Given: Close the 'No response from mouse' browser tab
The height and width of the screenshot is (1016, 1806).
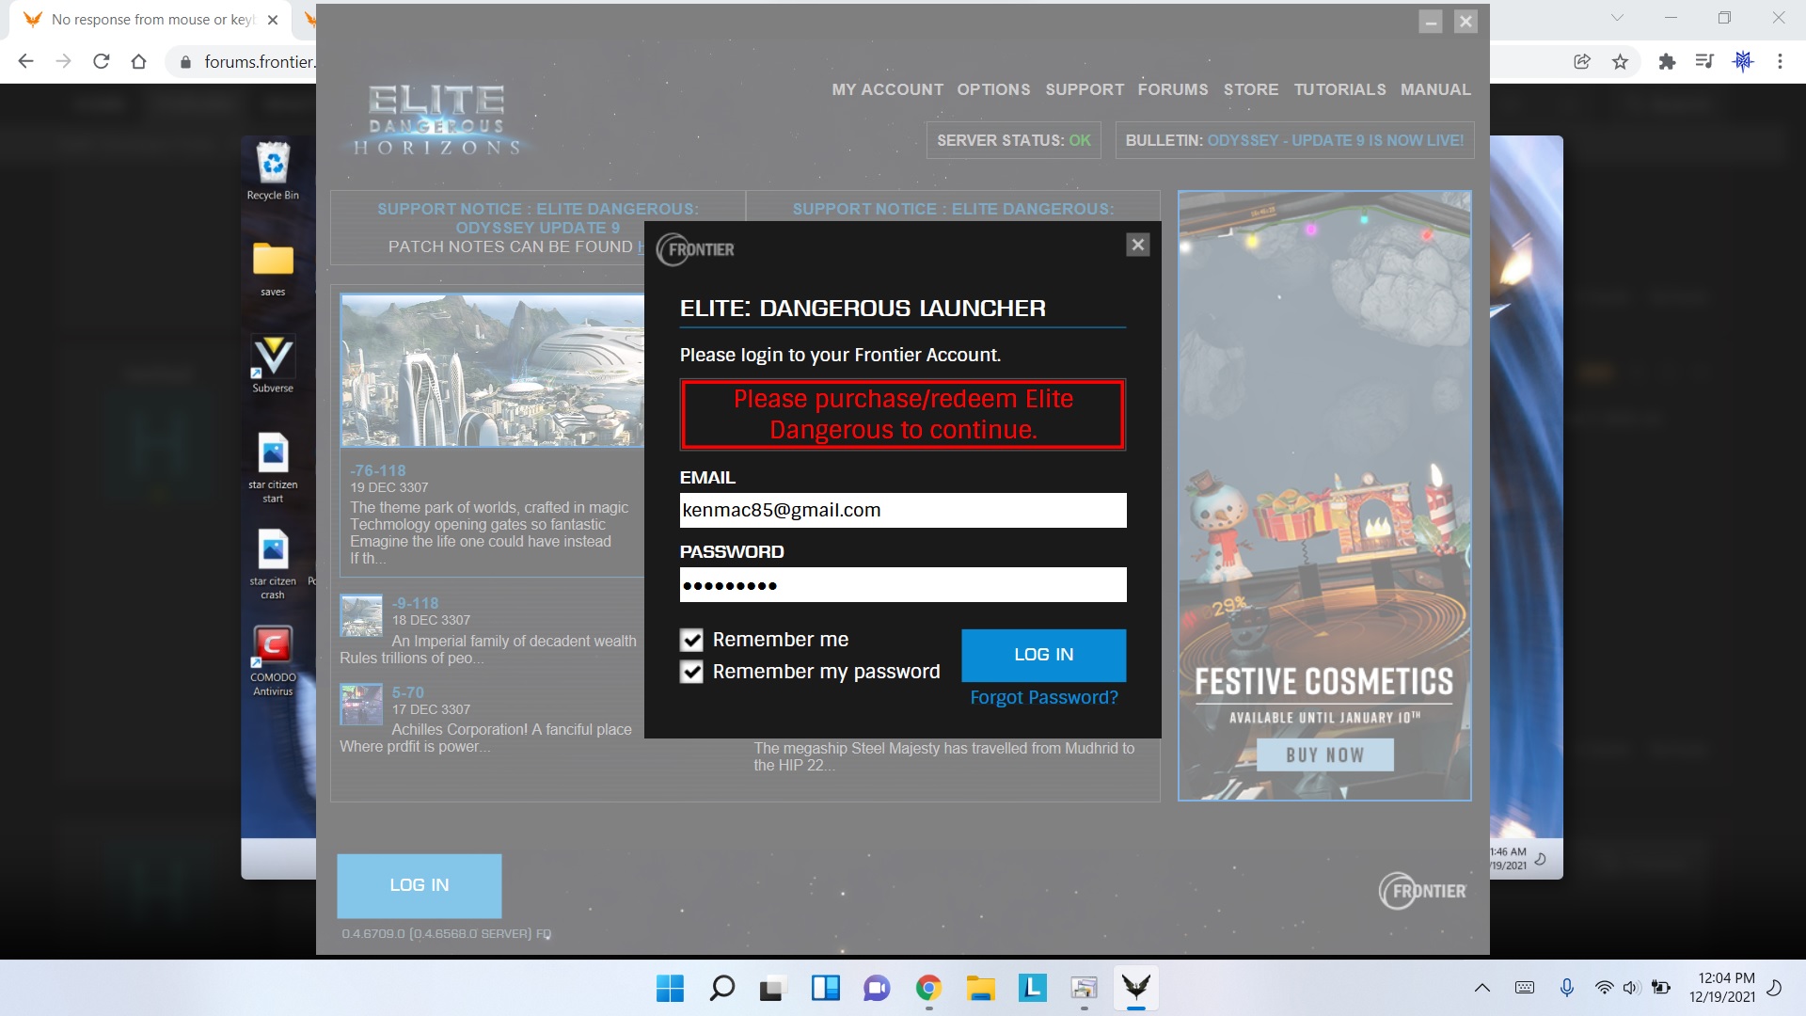Looking at the screenshot, I should tap(273, 20).
